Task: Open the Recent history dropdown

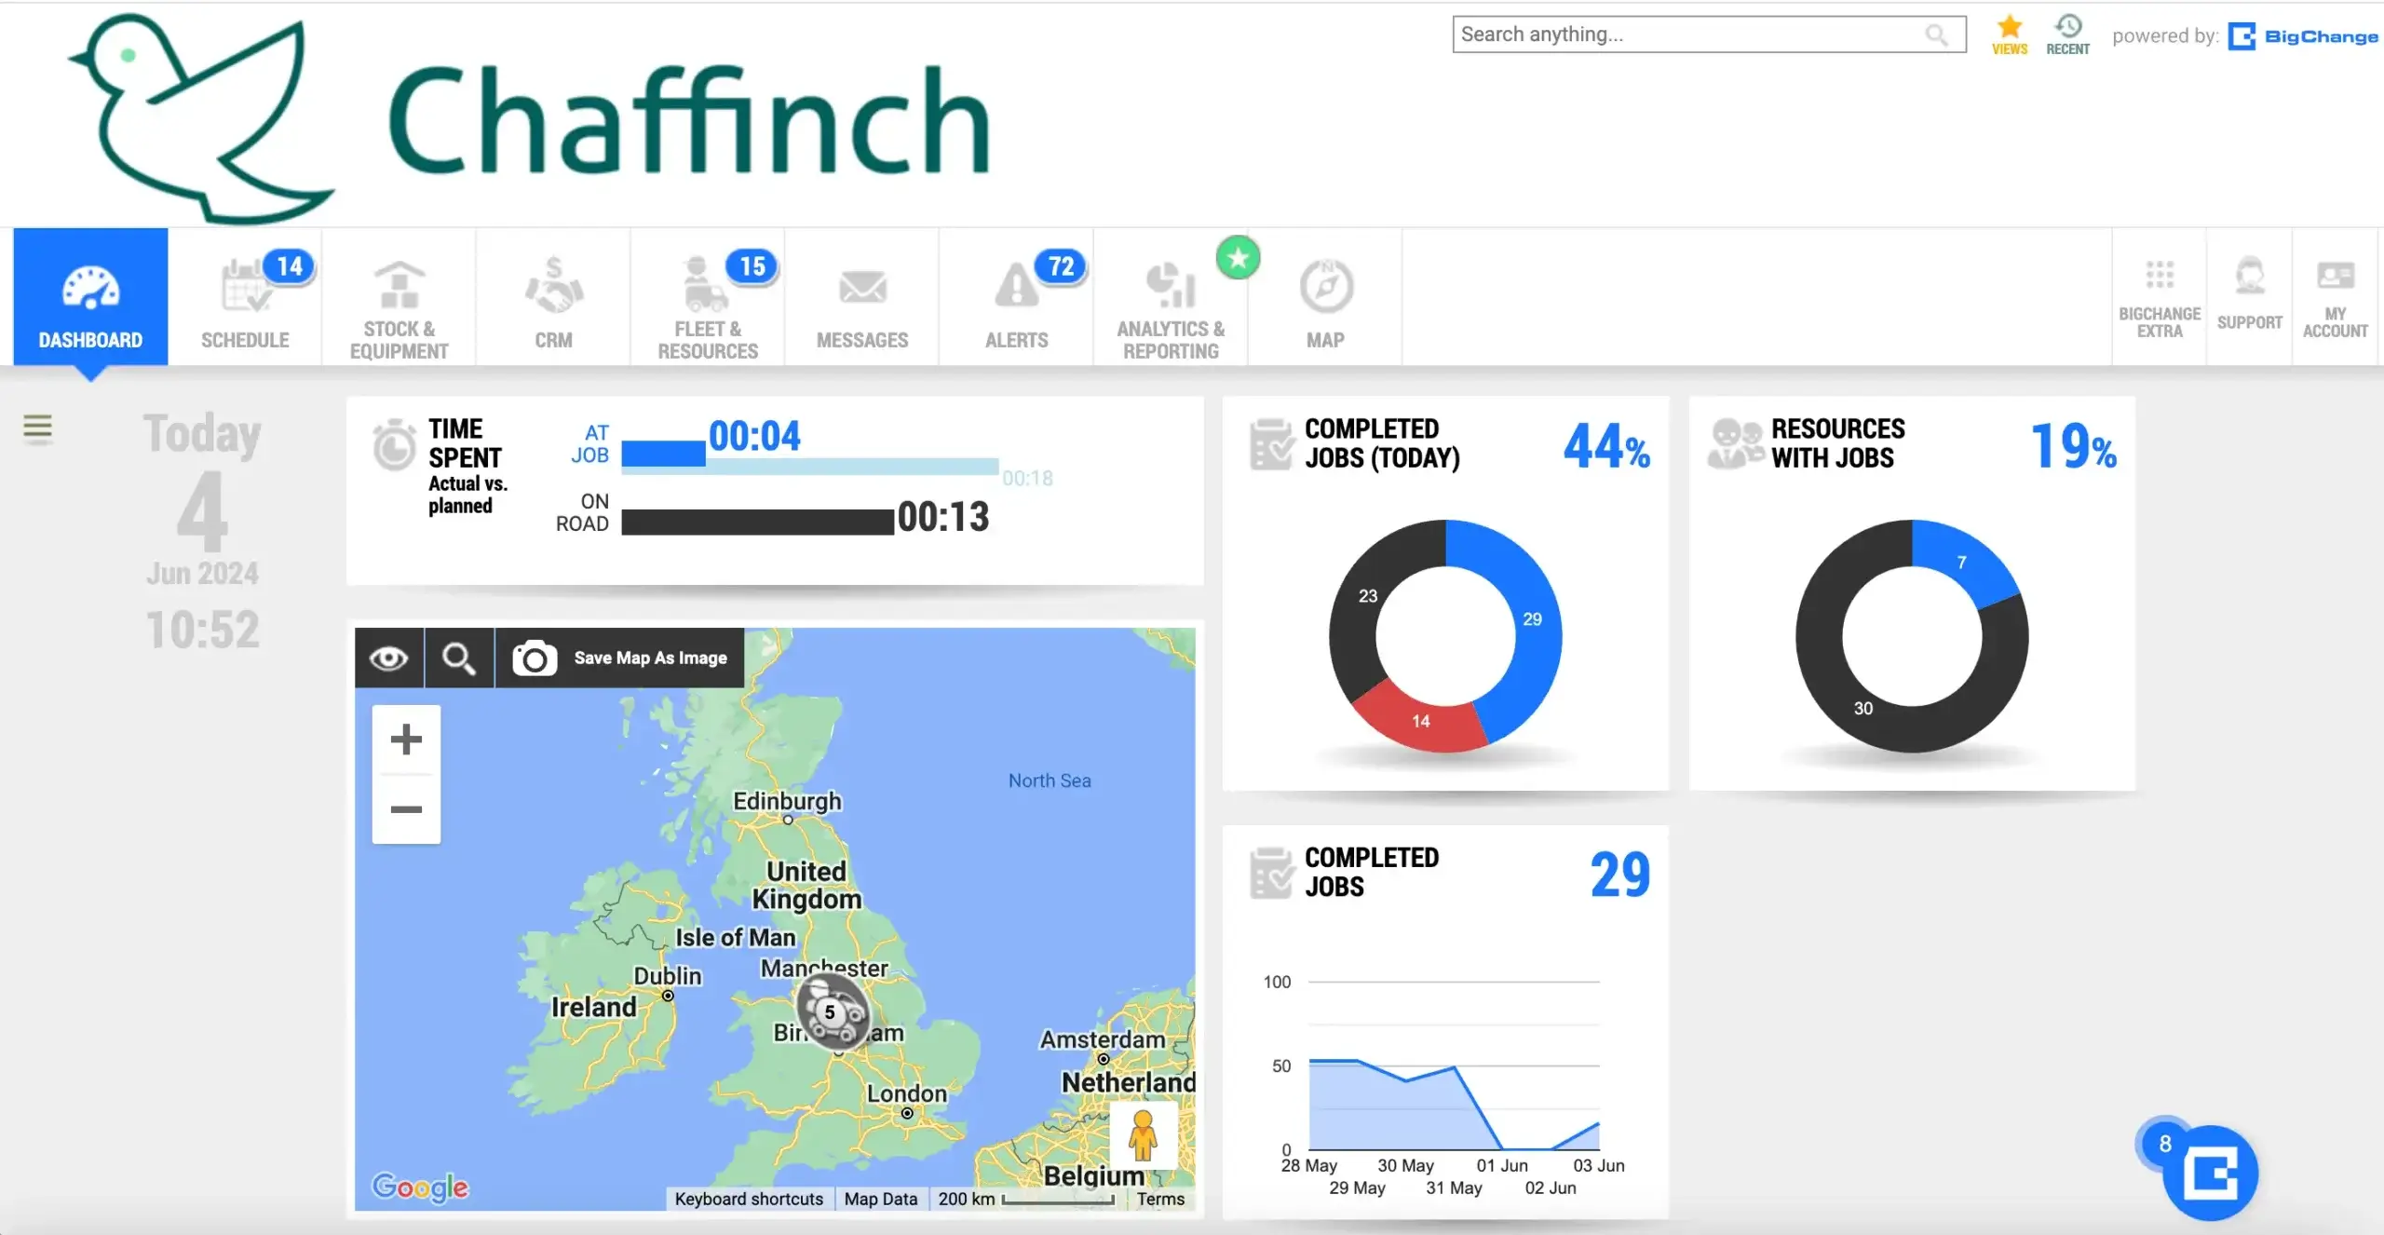Action: point(2067,34)
